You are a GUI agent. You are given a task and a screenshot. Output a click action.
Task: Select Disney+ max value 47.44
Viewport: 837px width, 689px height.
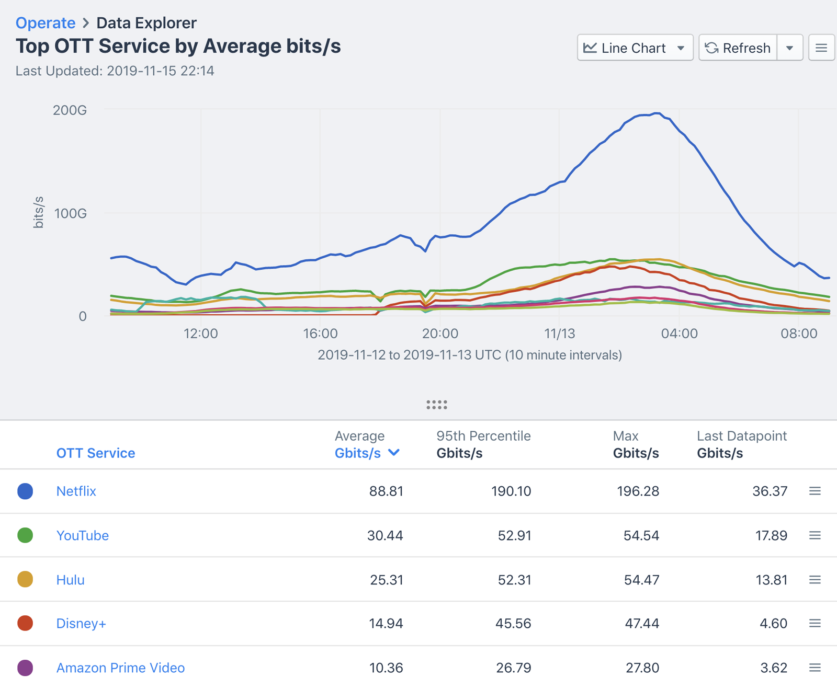(642, 623)
